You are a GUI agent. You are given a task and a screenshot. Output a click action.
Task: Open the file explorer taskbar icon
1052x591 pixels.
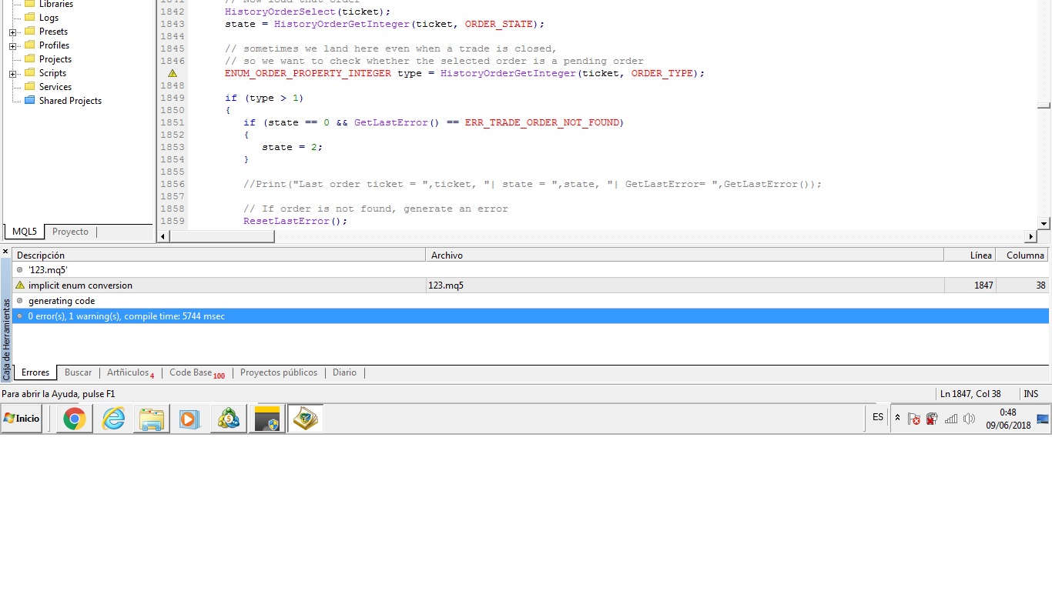pyautogui.click(x=152, y=419)
